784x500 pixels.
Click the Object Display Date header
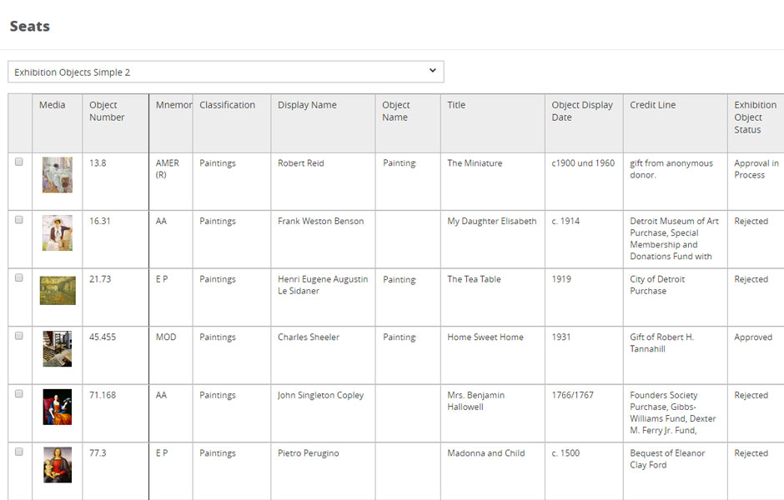pyautogui.click(x=582, y=111)
